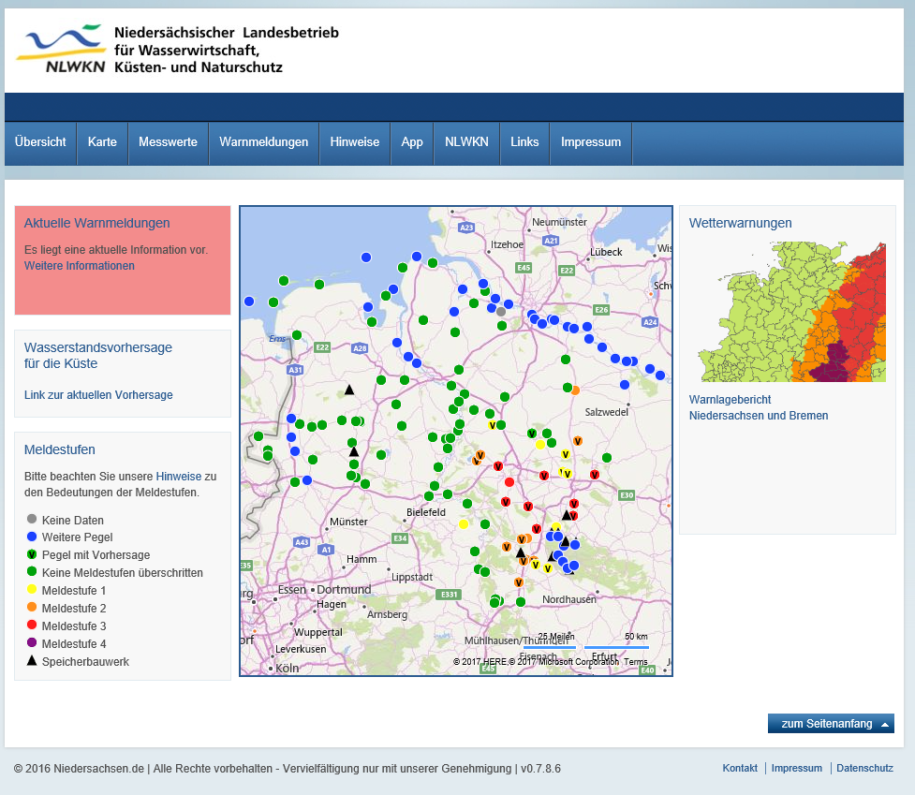Click the green Pegel mit Vorhersage legend icon
Image resolution: width=915 pixels, height=795 pixels.
point(32,554)
